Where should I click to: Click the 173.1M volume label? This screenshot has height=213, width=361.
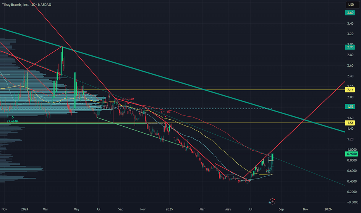165,112
